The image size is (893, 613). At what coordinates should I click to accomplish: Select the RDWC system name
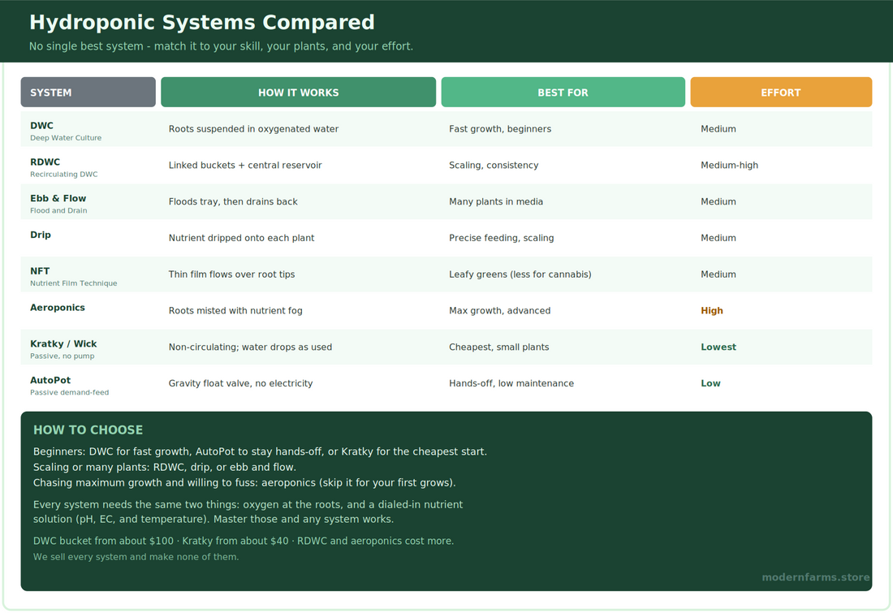pyautogui.click(x=45, y=162)
